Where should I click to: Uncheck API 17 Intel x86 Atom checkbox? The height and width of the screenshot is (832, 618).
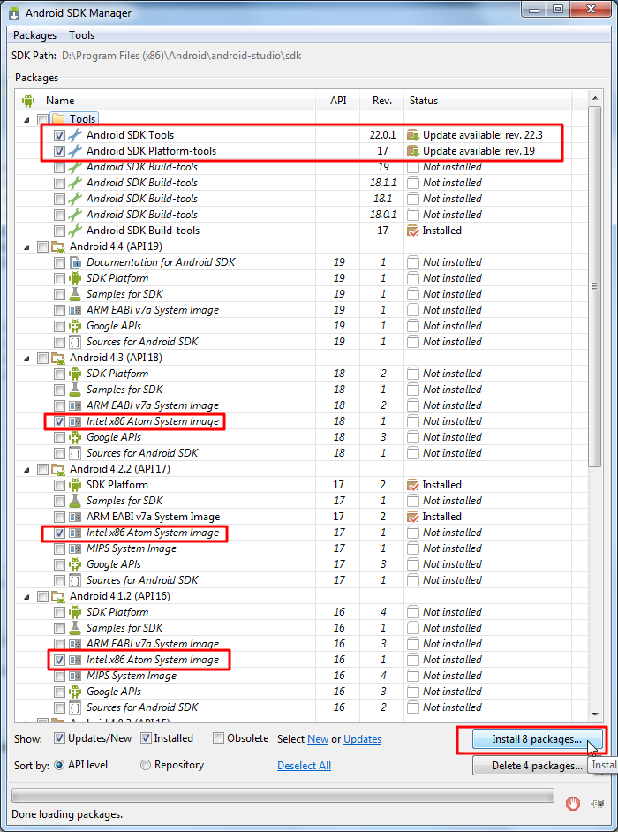tap(59, 533)
